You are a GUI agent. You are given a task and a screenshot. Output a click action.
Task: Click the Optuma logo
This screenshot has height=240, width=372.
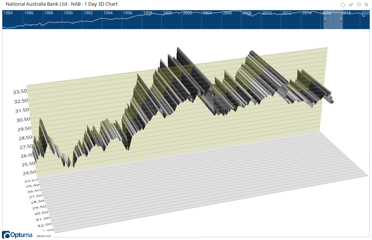click(x=17, y=235)
